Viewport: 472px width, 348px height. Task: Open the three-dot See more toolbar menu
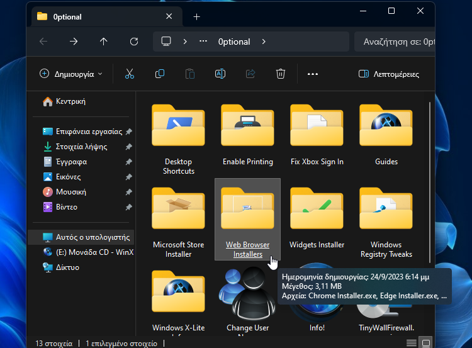[313, 74]
